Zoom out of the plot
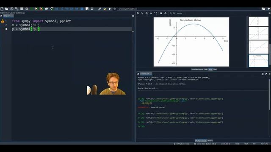 (x=171, y=13)
